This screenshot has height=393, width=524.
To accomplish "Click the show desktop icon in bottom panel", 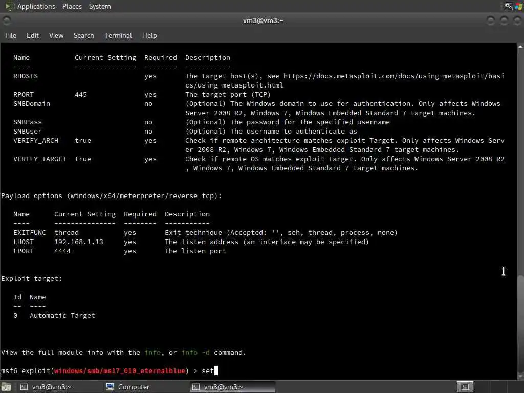I will tap(6, 387).
